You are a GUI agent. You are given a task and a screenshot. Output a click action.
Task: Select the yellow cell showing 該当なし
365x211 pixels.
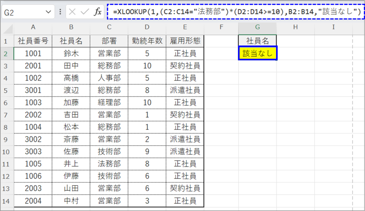click(257, 52)
